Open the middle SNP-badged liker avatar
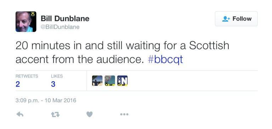The image size is (272, 129). click(110, 81)
